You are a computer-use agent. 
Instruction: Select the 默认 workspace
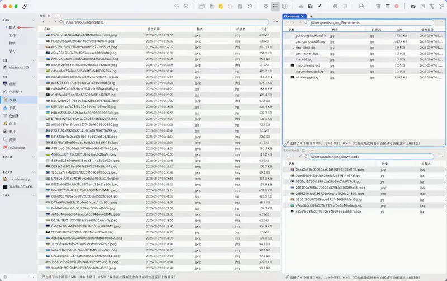coord(12,27)
